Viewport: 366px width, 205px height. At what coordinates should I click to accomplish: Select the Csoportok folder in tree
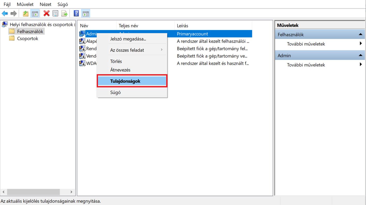(27, 39)
